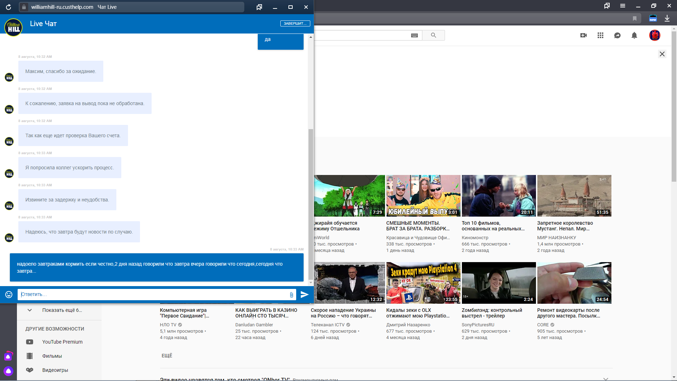Open channel Красавица и Чудовище

click(418, 238)
